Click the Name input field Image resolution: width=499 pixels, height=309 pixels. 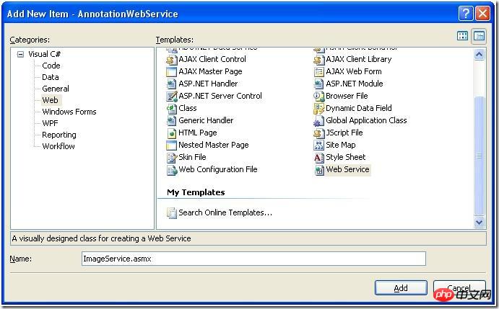point(253,259)
